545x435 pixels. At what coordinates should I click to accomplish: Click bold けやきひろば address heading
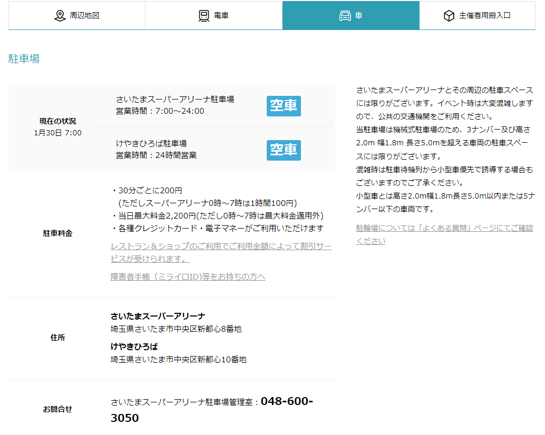(134, 347)
